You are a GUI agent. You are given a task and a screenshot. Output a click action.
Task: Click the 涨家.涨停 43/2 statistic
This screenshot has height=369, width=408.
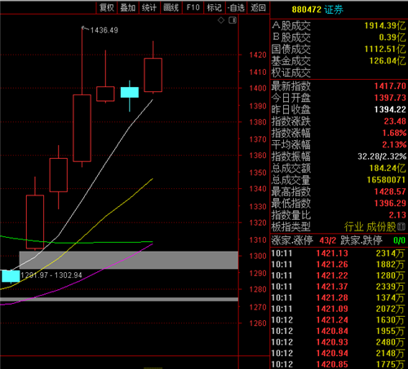click(x=304, y=240)
